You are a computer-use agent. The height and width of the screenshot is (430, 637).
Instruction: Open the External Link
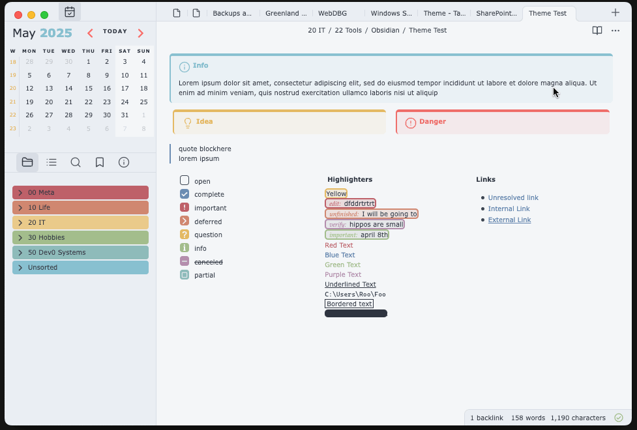509,220
